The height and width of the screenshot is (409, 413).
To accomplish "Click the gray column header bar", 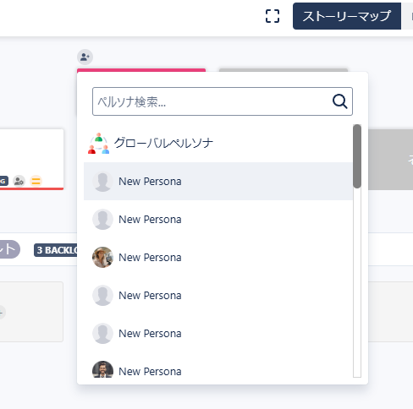I will click(284, 70).
